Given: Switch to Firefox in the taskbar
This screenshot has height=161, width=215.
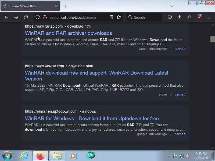Looking at the screenshot, I should click(41, 156).
